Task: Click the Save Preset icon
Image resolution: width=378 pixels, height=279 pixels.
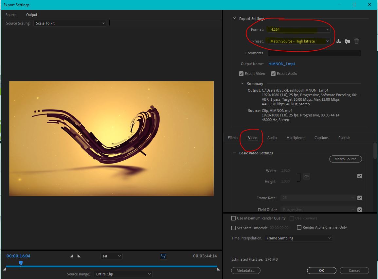Action: [338, 41]
